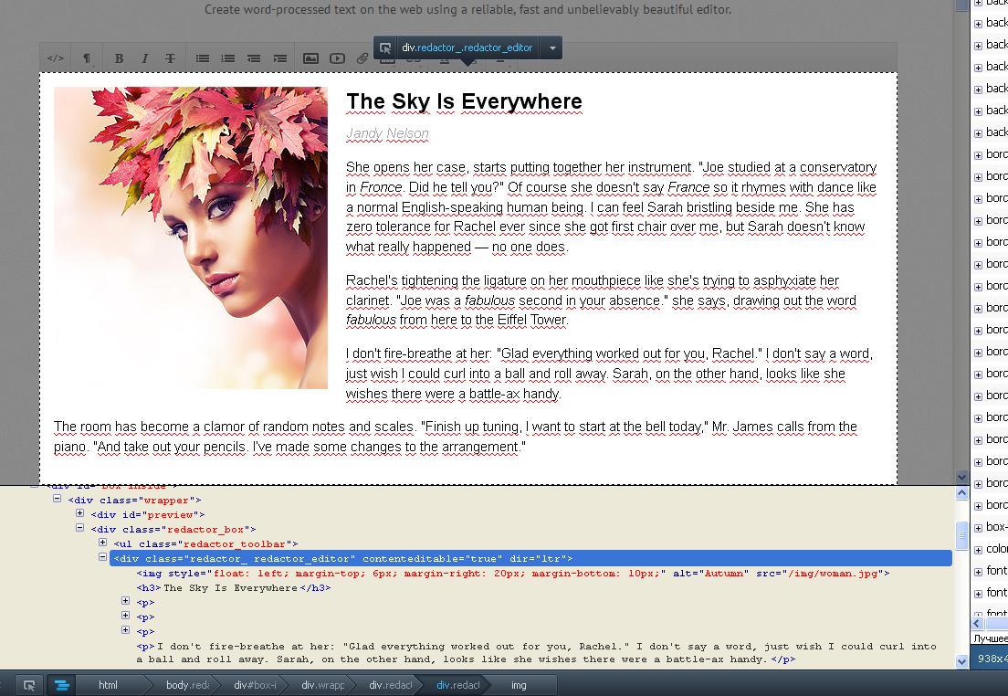Insert an image via the toolbar

pyautogui.click(x=310, y=58)
